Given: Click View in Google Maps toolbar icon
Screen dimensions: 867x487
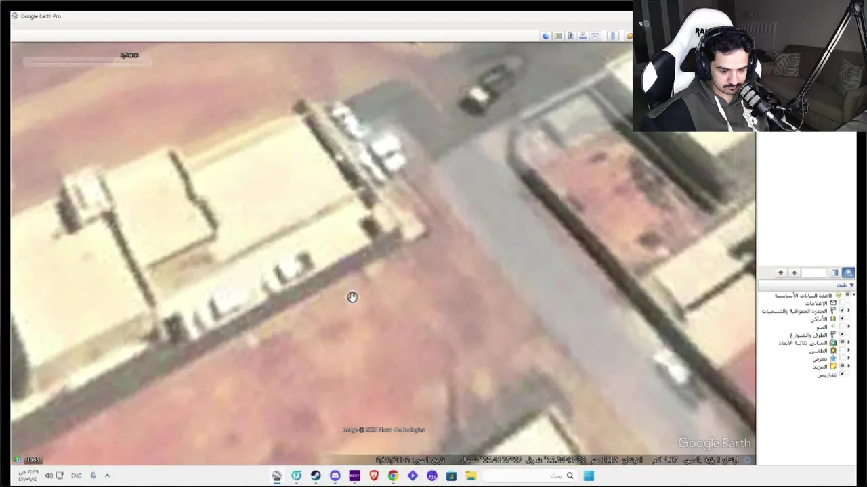Looking at the screenshot, I should tap(558, 36).
